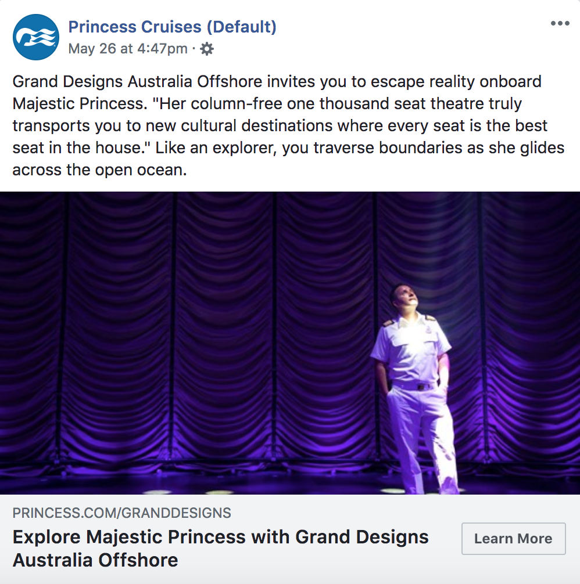Open the purple curtain stage photo
This screenshot has width=580, height=584.
click(x=290, y=343)
